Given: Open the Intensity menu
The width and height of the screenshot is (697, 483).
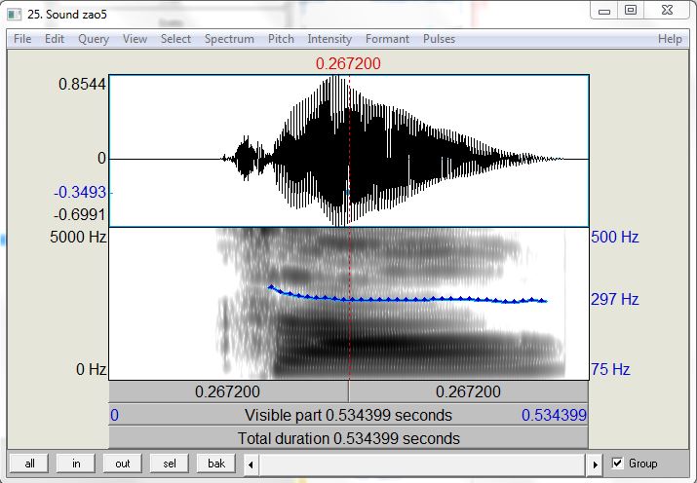Looking at the screenshot, I should tap(329, 39).
